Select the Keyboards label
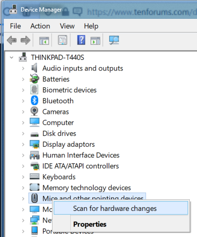This screenshot has height=237, width=197. (59, 177)
